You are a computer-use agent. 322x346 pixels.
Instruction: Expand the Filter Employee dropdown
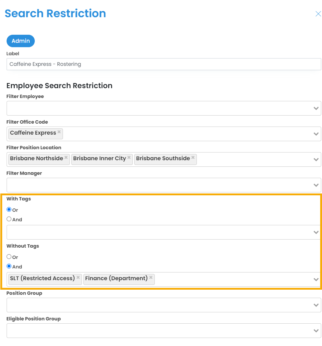pos(316,108)
